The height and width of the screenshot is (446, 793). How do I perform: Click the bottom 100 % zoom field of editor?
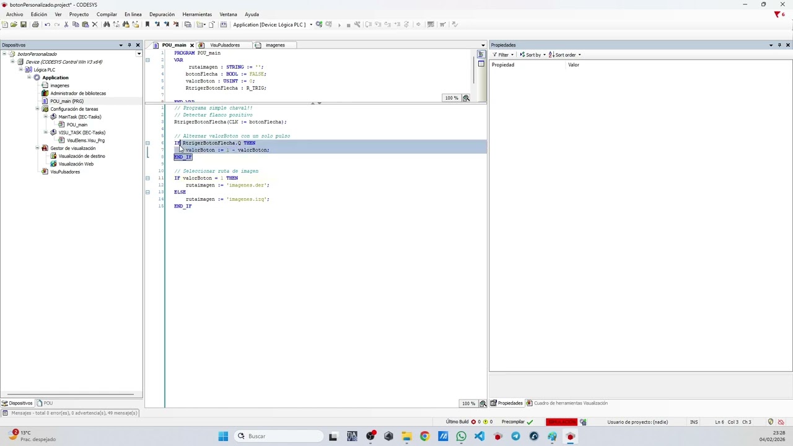click(x=468, y=403)
